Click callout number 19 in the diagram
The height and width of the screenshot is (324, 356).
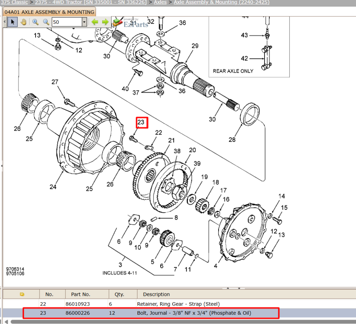[204, 177]
